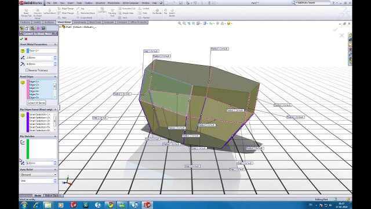The width and height of the screenshot is (371, 209).
Task: Click the Collect All Bends button
Action: coord(36,103)
